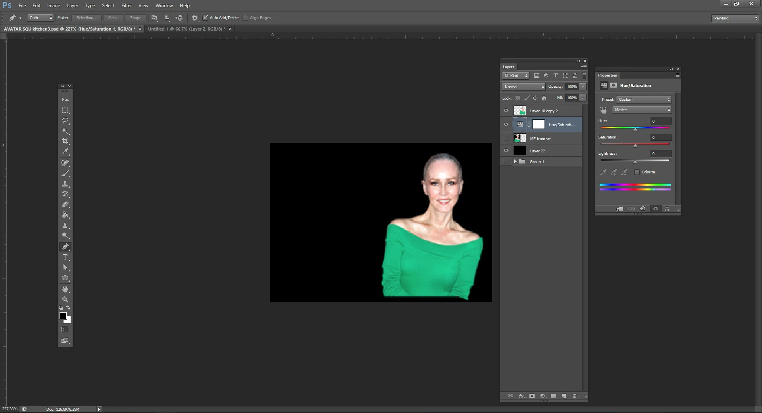762x413 pixels.
Task: Click the delete layer trash icon
Action: pyautogui.click(x=574, y=396)
